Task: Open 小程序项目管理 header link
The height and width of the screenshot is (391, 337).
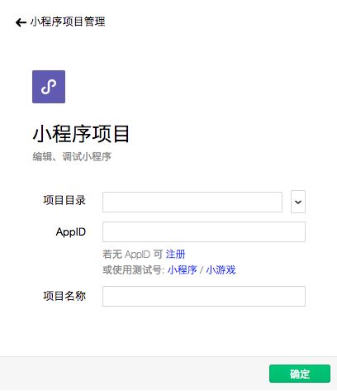Action: [x=68, y=21]
